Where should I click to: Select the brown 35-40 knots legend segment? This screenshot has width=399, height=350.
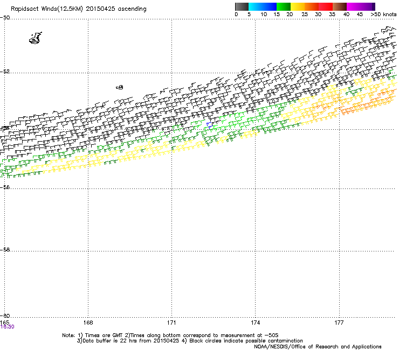[x=340, y=6]
